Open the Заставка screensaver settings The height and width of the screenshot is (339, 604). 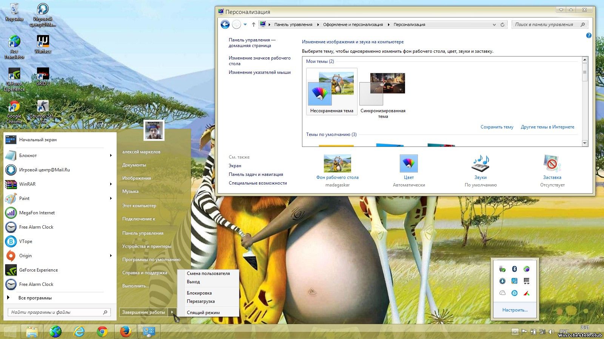552,170
